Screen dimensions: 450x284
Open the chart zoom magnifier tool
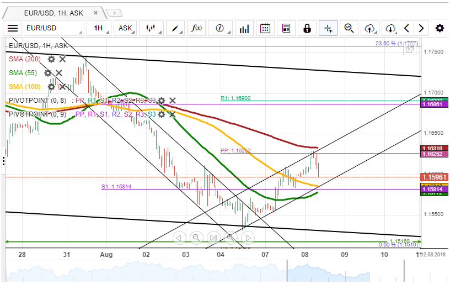pyautogui.click(x=349, y=28)
